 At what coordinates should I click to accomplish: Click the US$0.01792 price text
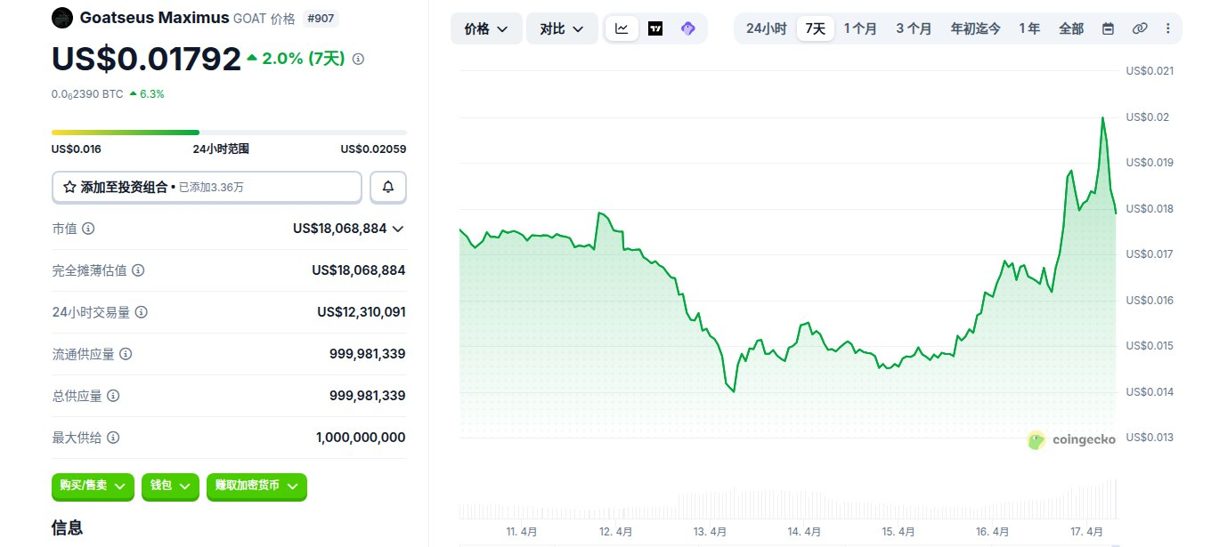point(146,59)
